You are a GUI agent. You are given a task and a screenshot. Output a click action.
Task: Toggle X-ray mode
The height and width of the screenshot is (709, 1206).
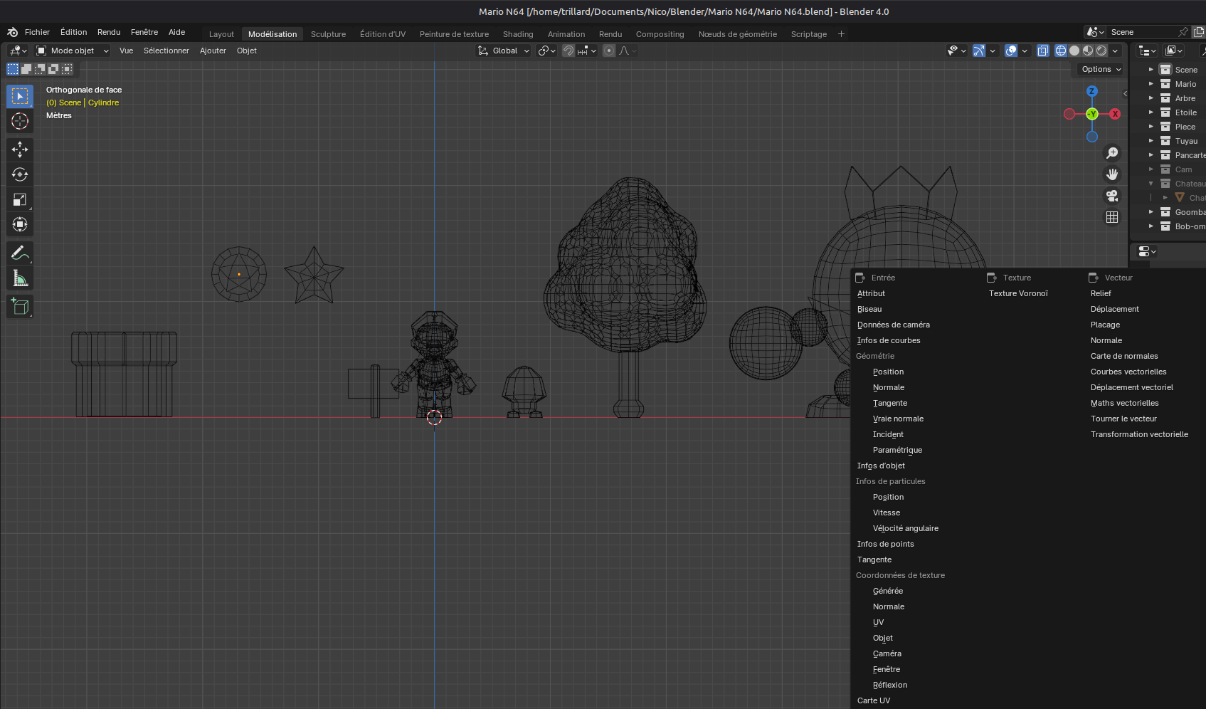[x=1043, y=51]
